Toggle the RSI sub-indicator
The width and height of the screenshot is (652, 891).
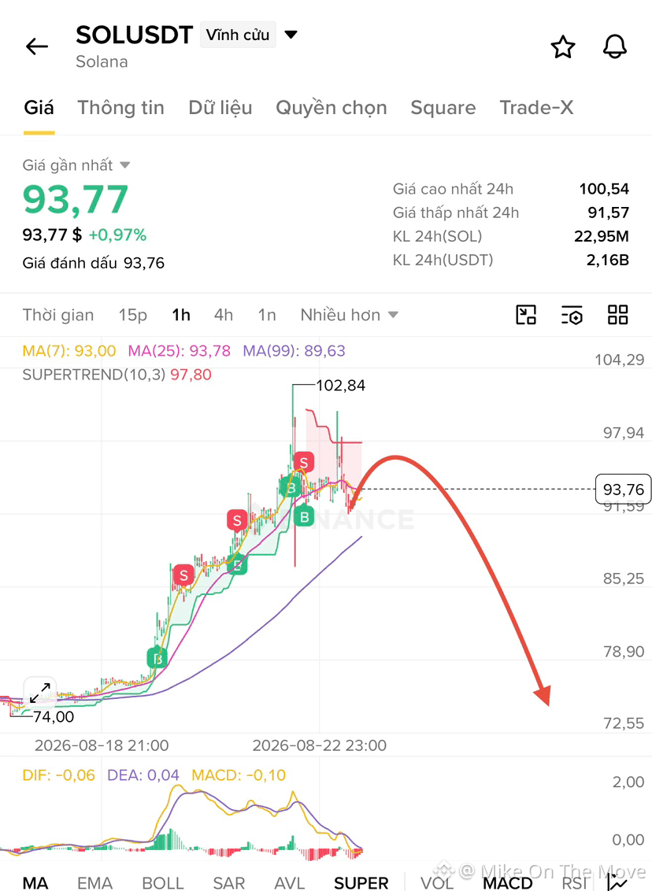click(574, 882)
